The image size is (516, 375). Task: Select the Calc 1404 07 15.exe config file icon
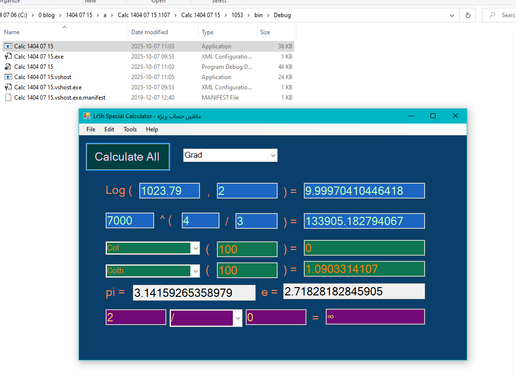tap(8, 57)
